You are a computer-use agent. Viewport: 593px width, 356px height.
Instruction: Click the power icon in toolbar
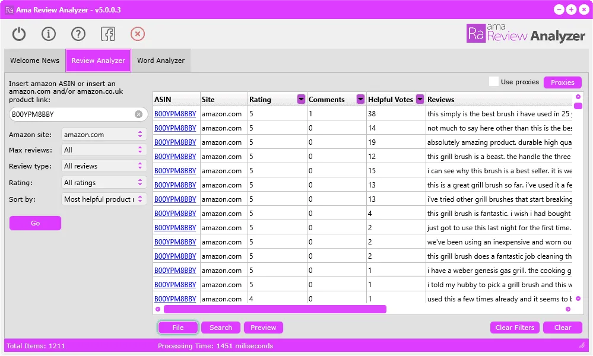click(18, 34)
